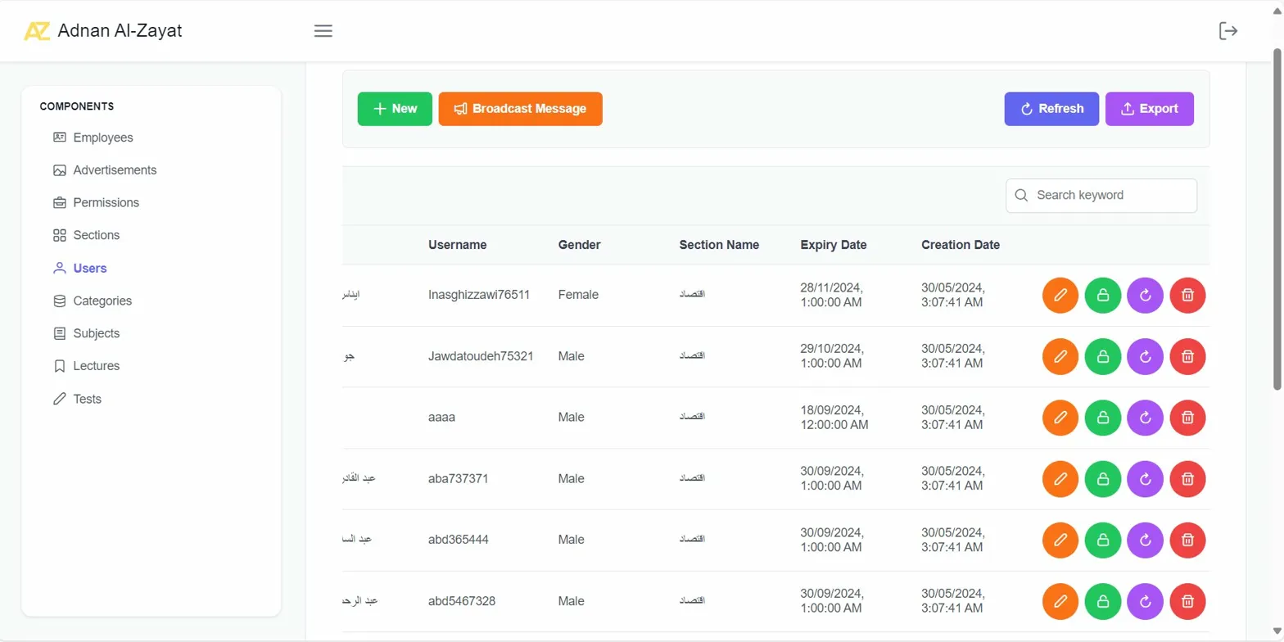Click purple reset icon for user aaaa

[x=1145, y=418]
